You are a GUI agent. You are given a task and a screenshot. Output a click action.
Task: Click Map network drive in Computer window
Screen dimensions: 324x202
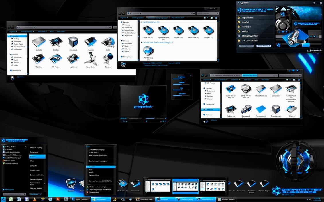click(x=178, y=18)
